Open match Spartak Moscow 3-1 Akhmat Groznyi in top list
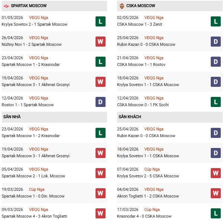The width and height of the screenshot is (223, 221). (x=36, y=85)
